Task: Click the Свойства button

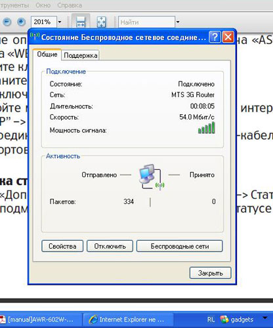Action: [62, 246]
